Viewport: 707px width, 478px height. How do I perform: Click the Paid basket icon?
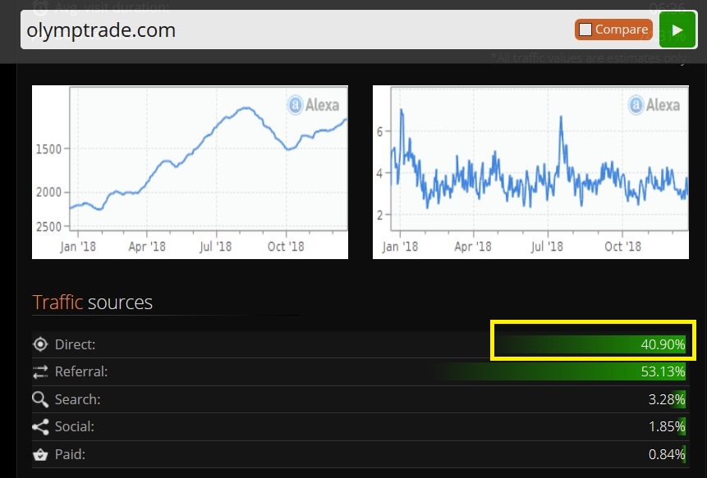pos(40,454)
